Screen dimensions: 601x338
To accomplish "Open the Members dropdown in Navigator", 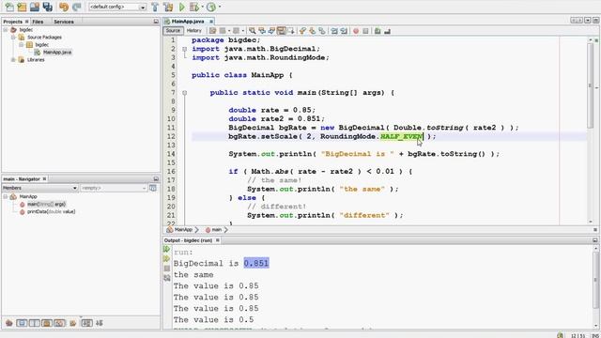I will pyautogui.click(x=39, y=188).
